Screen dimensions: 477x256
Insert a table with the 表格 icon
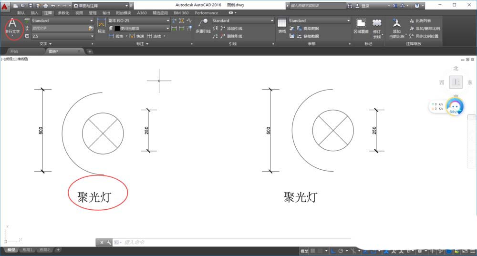282,26
